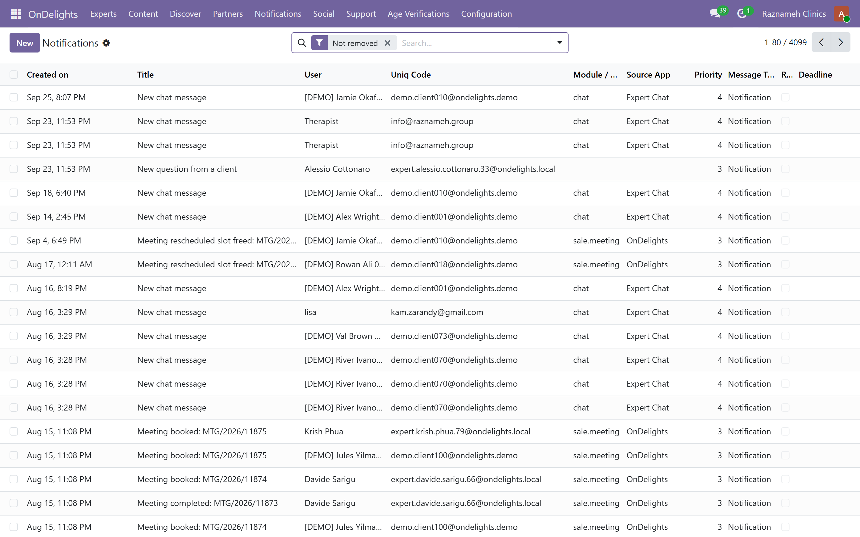Go to previous page of records
860x537 pixels.
pyautogui.click(x=821, y=42)
